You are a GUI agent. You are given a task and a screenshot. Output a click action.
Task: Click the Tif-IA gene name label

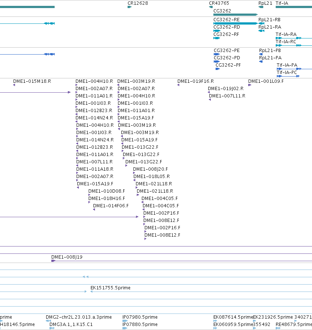(x=282, y=3)
